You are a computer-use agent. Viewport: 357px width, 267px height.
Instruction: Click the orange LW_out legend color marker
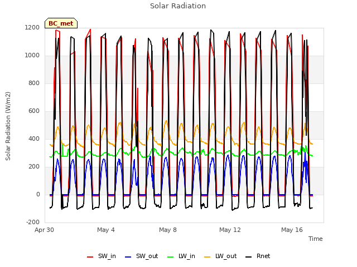pyautogui.click(x=208, y=257)
